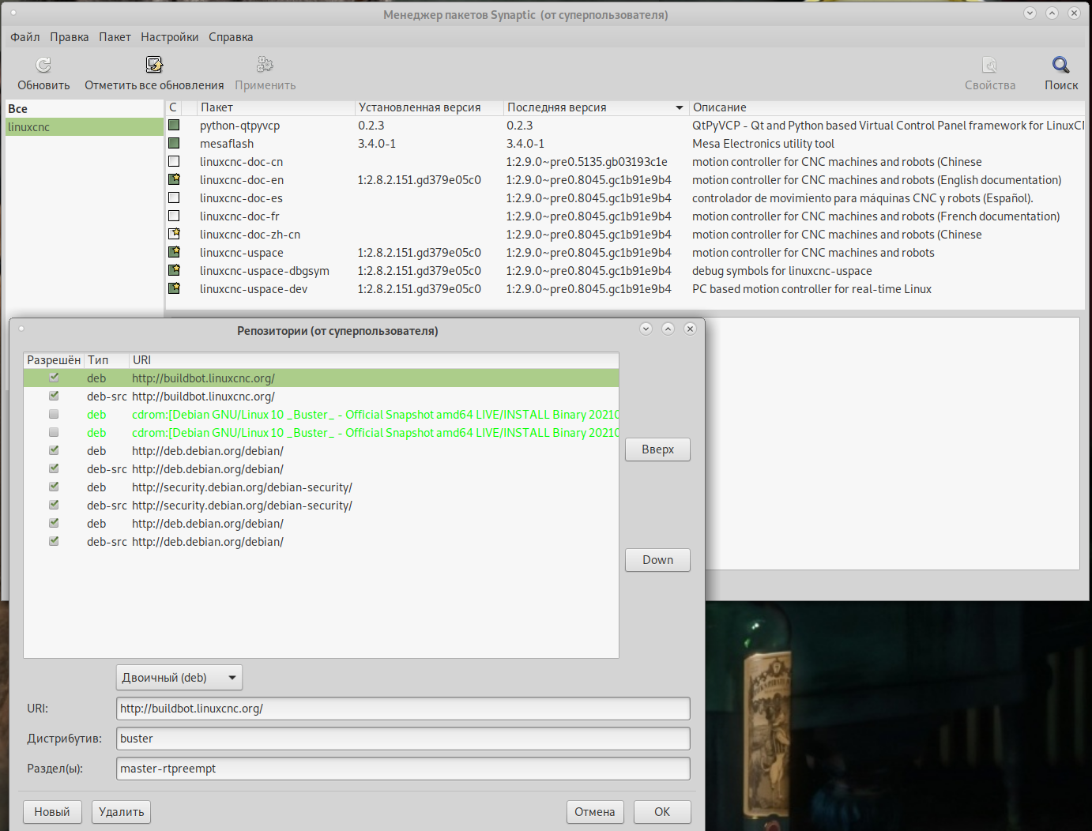Click status box of linuxcnc-uspace-dbgsym package

pos(174,270)
